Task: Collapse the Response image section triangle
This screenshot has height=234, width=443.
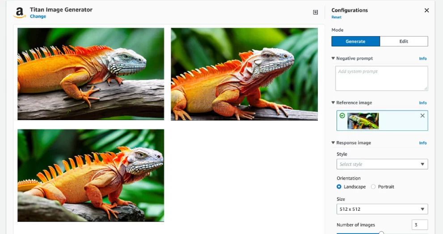Action: (333, 143)
